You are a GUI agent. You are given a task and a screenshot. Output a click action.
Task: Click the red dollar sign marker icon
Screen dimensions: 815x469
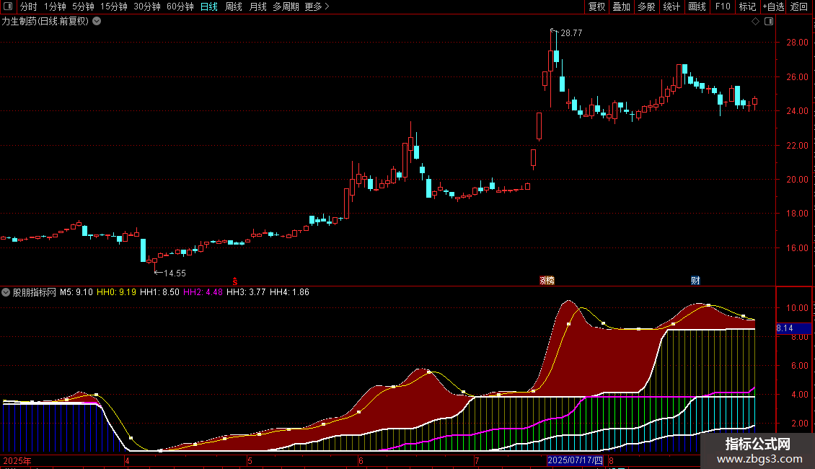(x=234, y=280)
